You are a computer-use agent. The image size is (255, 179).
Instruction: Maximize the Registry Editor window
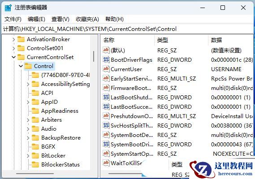[x=223, y=8]
